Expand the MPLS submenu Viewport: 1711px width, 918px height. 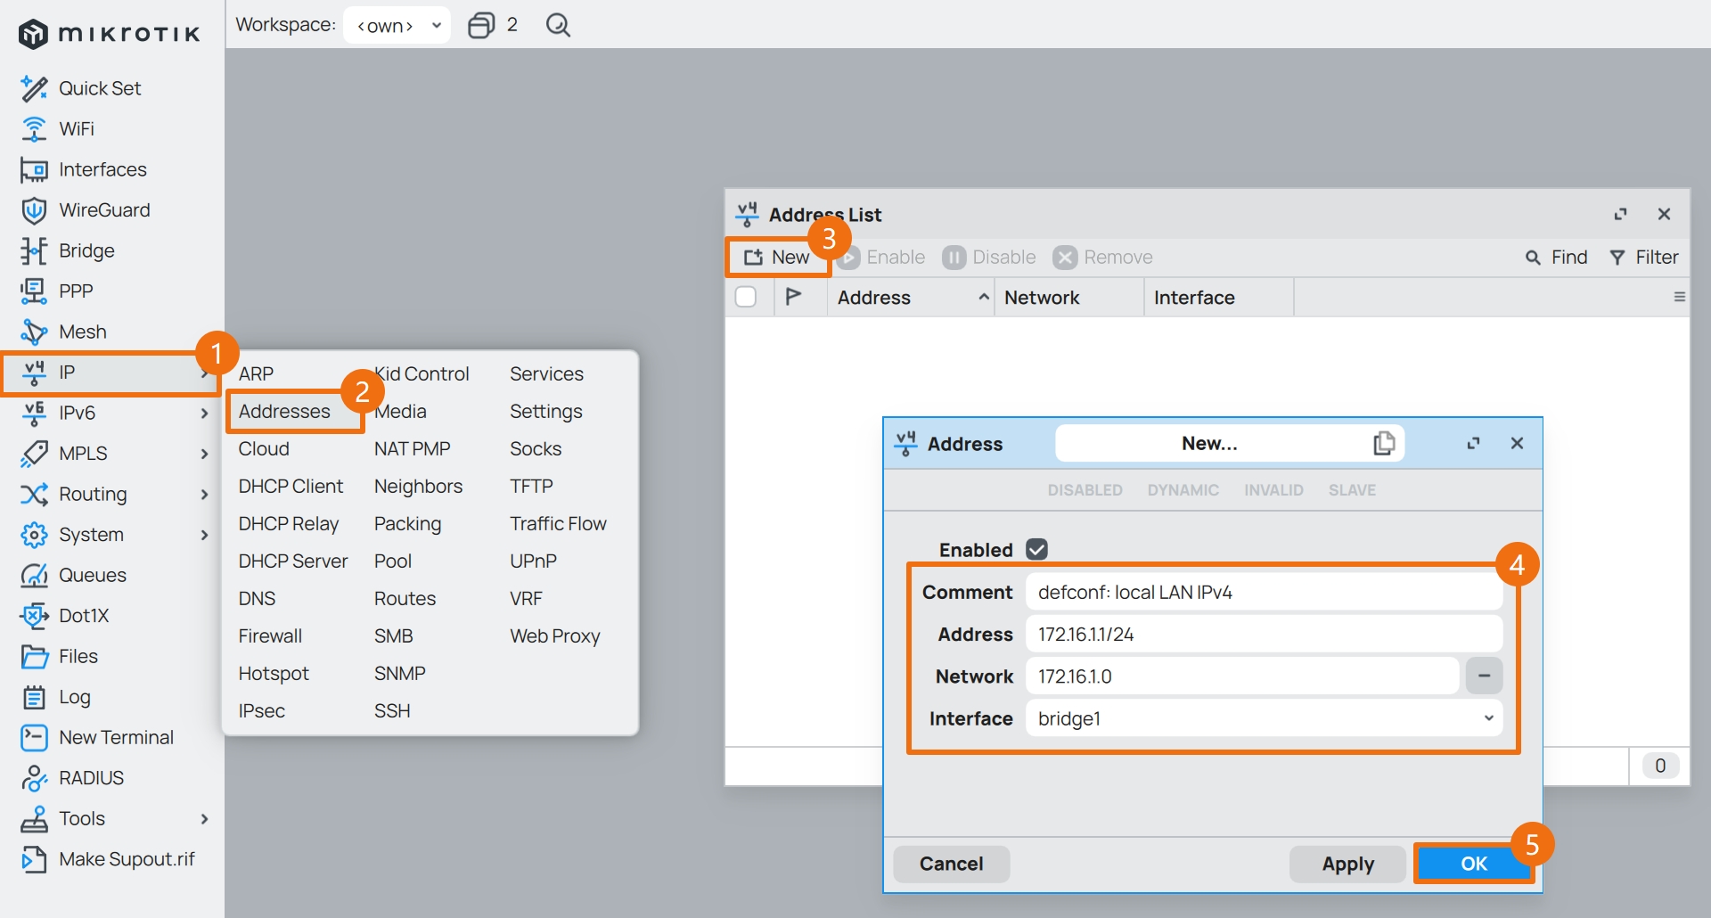pyautogui.click(x=204, y=454)
